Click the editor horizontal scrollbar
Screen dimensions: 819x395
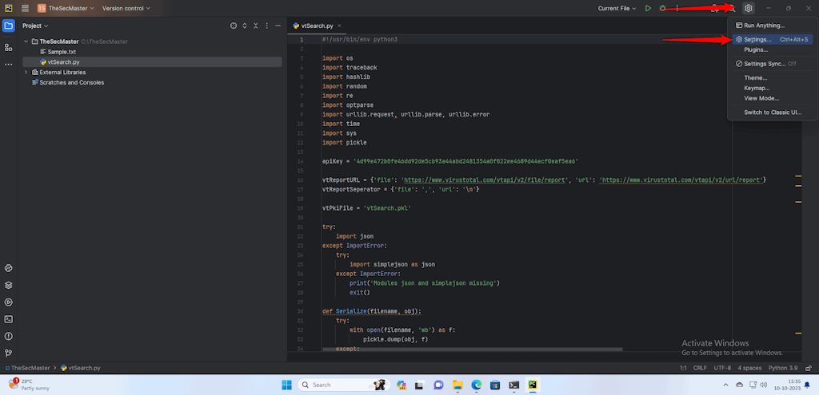pos(473,350)
